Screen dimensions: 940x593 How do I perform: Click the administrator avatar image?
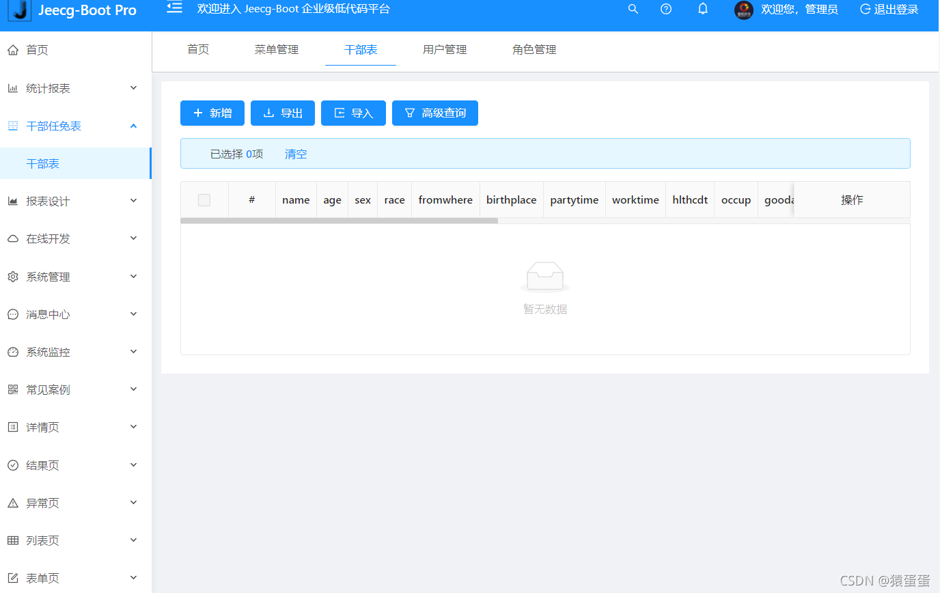tap(744, 10)
